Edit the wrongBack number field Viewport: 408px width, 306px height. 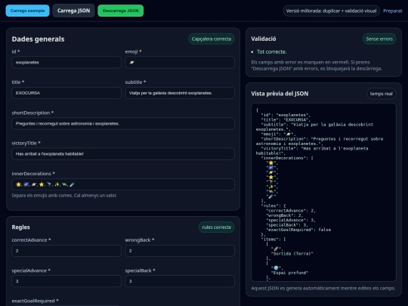pos(180,251)
